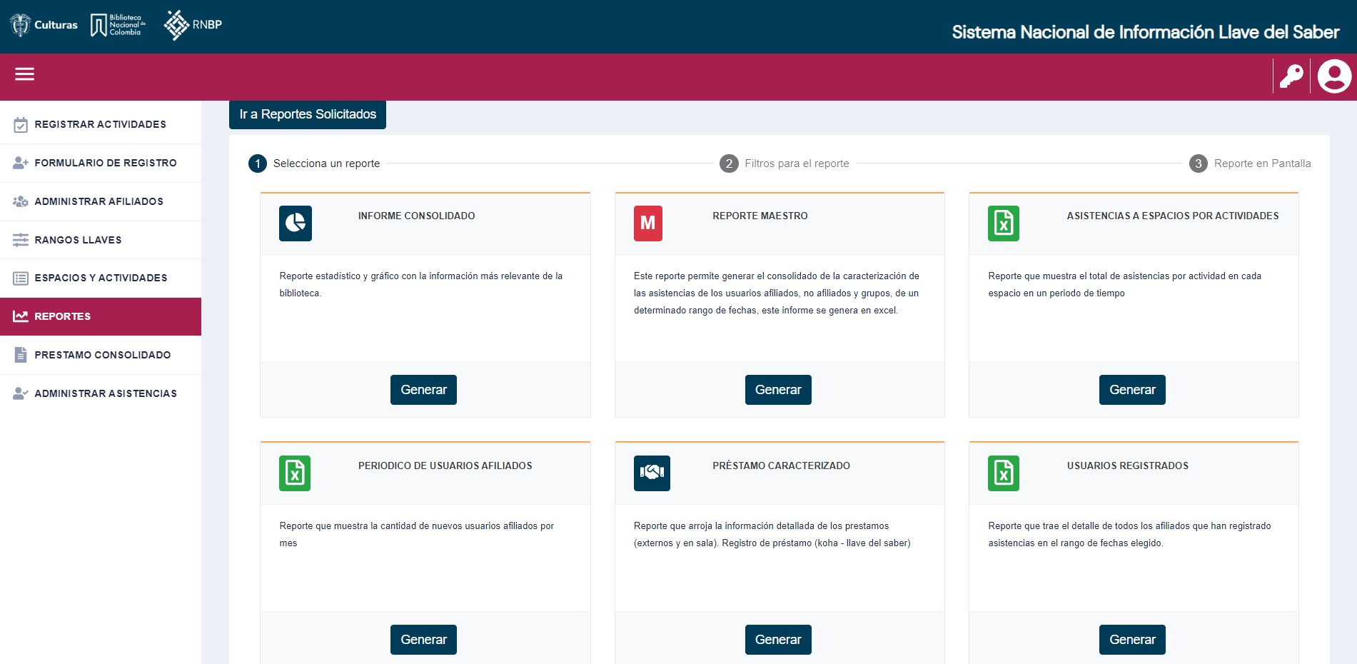Open the hamburger menu icon

pyautogui.click(x=24, y=74)
